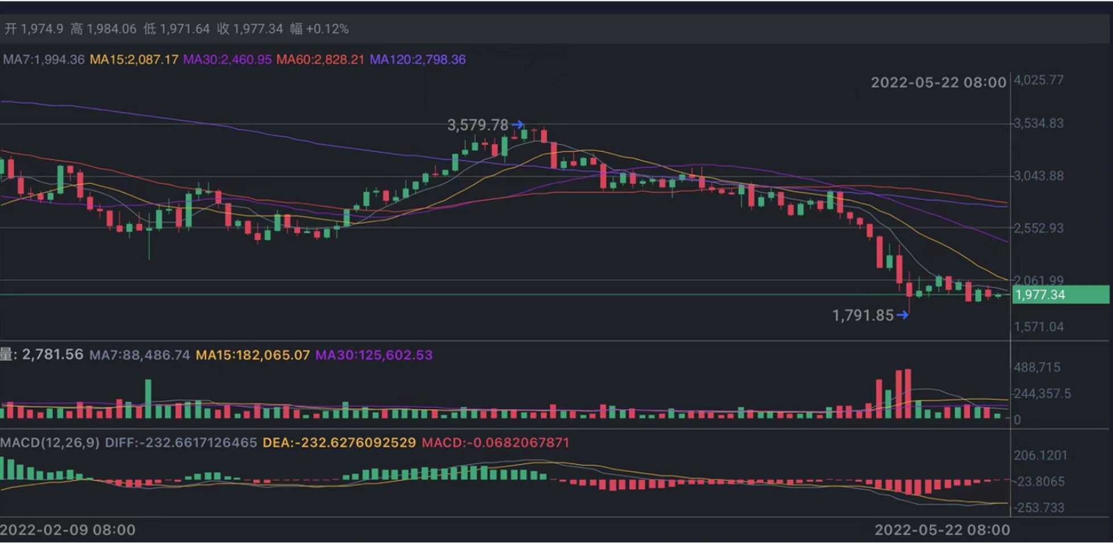Viewport: 1113px width, 543px height.
Task: Click the low price "低 1,971.64"
Action: (x=176, y=29)
